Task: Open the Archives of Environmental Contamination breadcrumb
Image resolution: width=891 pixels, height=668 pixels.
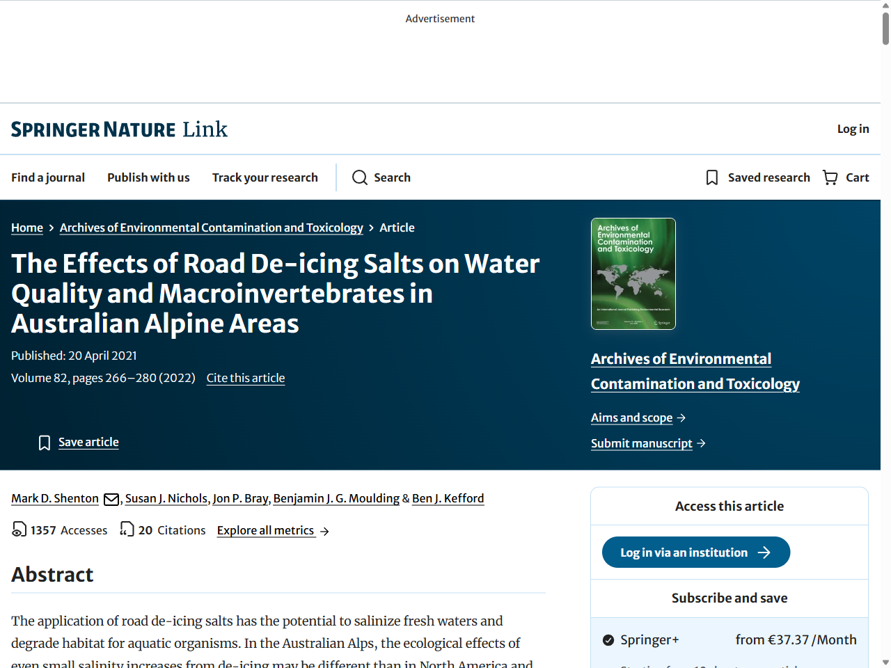Action: [212, 228]
